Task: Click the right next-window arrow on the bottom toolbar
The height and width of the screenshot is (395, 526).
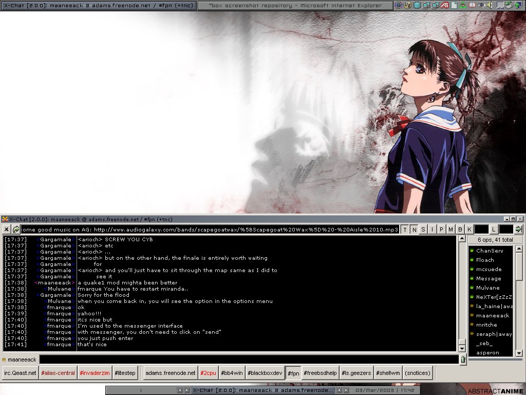Action: (x=346, y=390)
